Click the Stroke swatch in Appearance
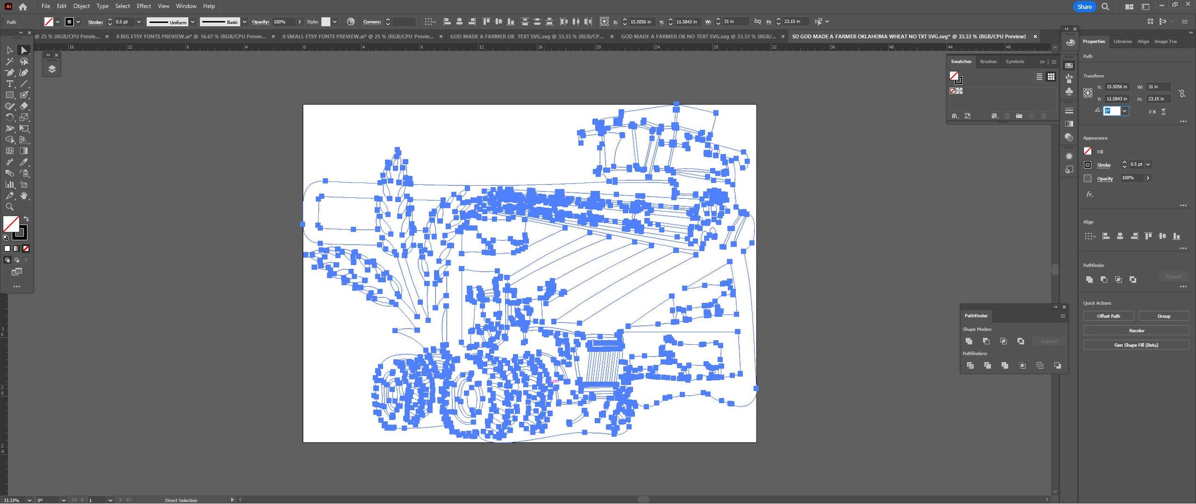This screenshot has width=1196, height=504. (x=1087, y=165)
